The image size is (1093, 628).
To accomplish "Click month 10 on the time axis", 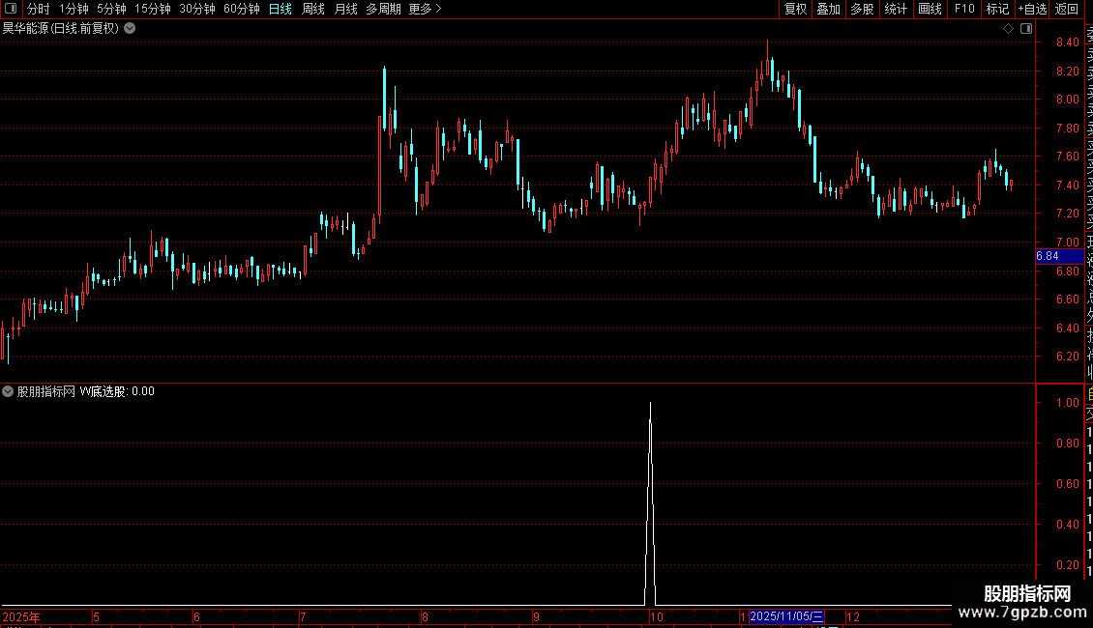I will coord(656,616).
